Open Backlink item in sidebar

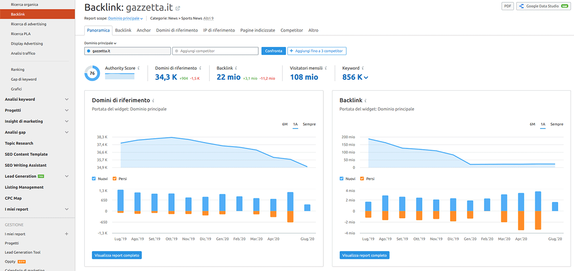point(37,14)
